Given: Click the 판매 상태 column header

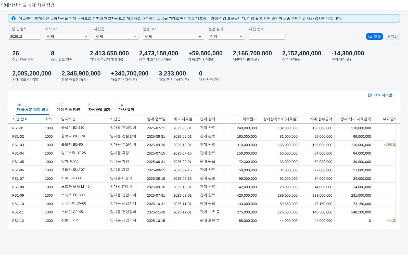Looking at the screenshot, I should click(211, 119).
